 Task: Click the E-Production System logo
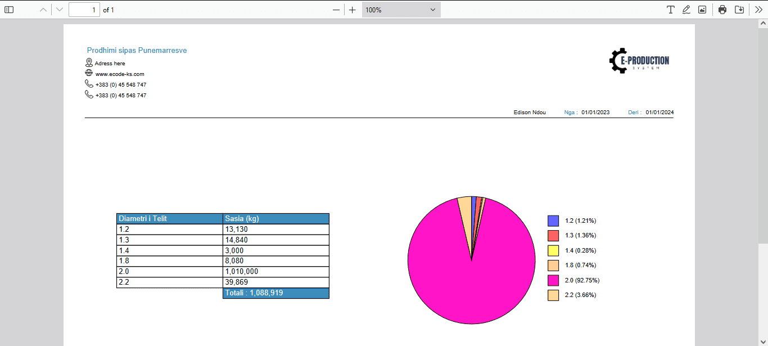click(639, 61)
